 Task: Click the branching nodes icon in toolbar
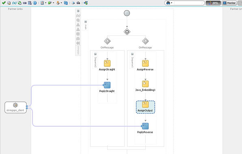[x=86, y=3]
